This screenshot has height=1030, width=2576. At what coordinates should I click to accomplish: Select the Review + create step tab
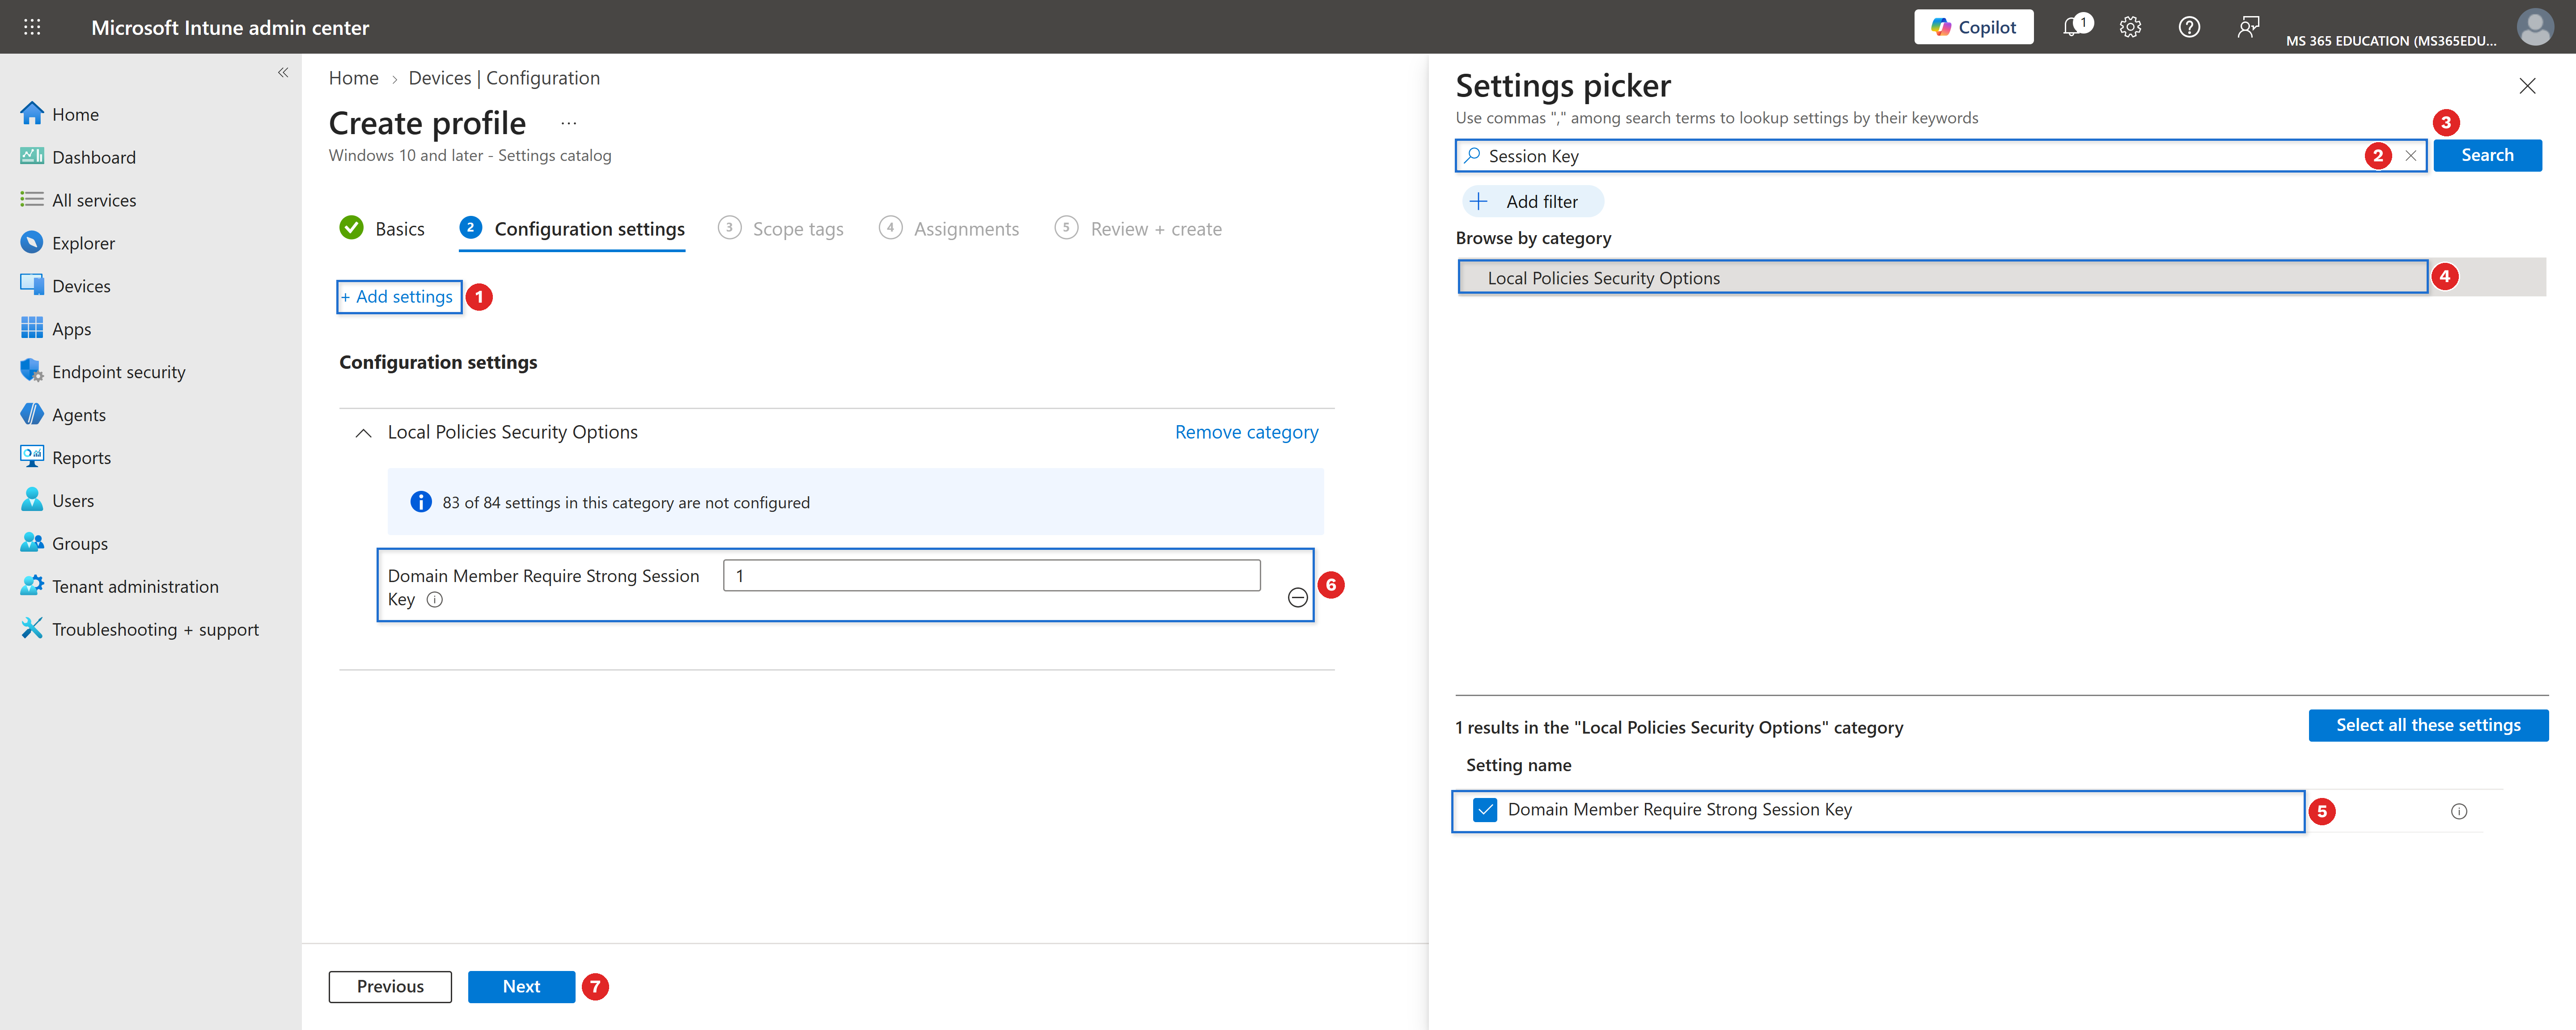1138,229
